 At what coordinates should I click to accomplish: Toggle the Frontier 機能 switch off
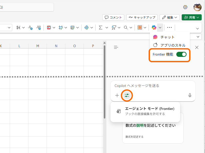tap(181, 54)
